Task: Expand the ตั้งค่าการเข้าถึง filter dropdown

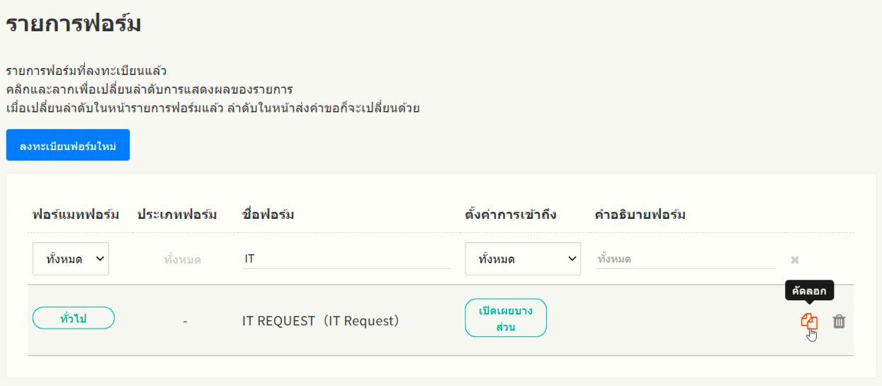Action: 523,259
